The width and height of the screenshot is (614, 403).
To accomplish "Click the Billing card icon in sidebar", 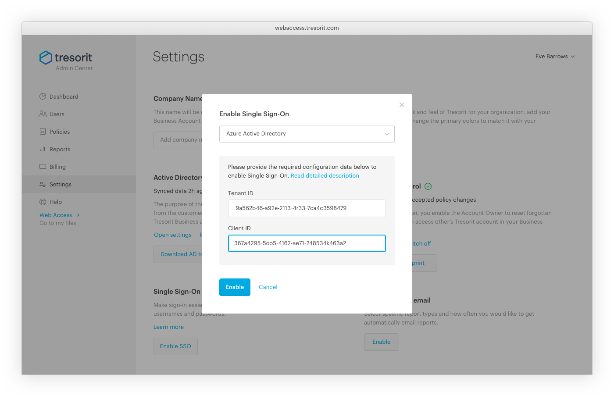I will (43, 167).
